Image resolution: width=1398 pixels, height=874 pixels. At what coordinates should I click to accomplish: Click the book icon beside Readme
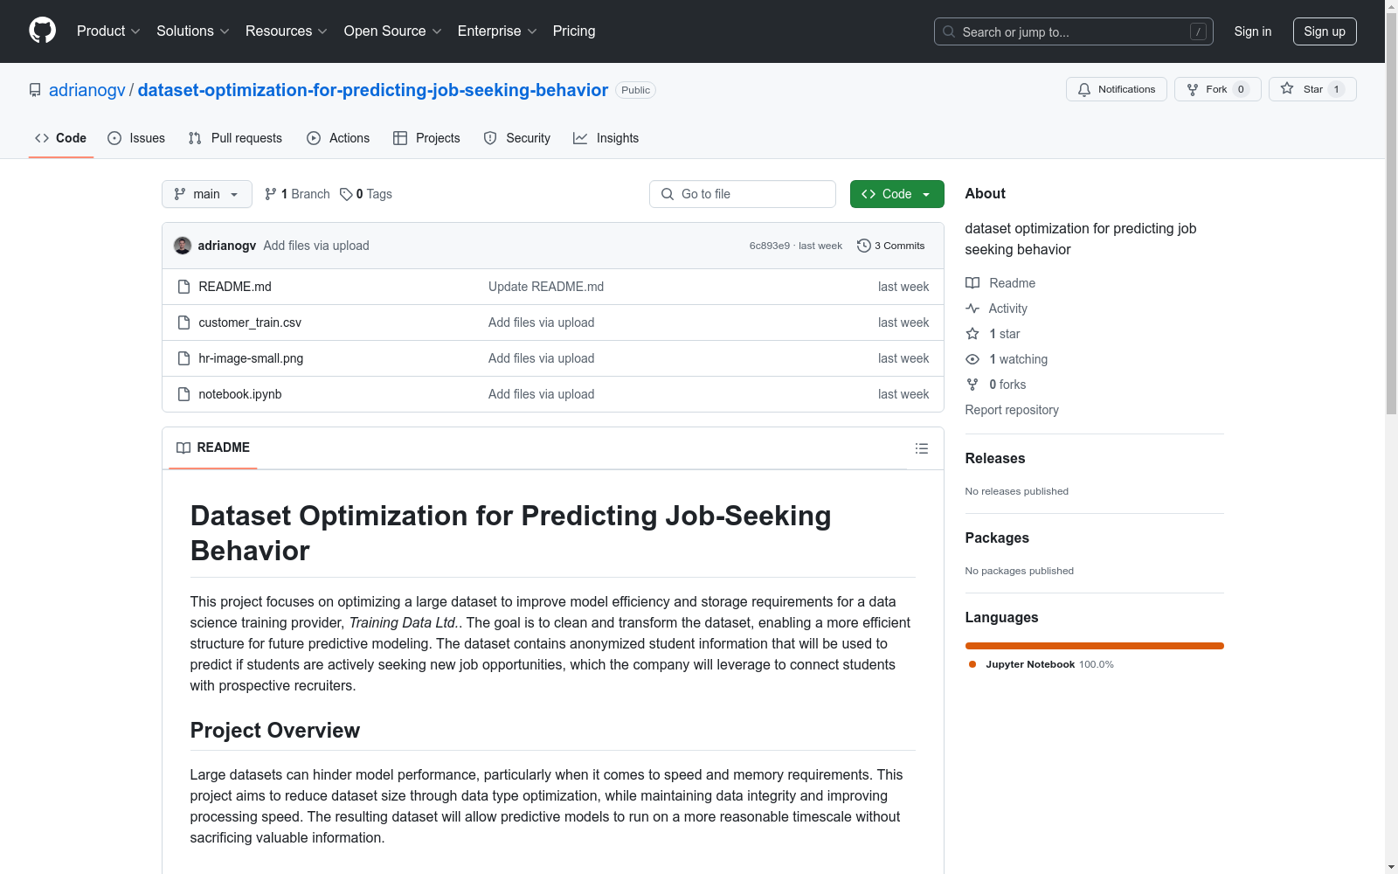pyautogui.click(x=972, y=283)
